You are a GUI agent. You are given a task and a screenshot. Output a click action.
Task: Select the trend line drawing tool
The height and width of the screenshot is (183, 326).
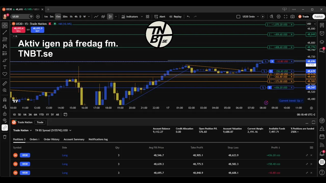(5, 32)
